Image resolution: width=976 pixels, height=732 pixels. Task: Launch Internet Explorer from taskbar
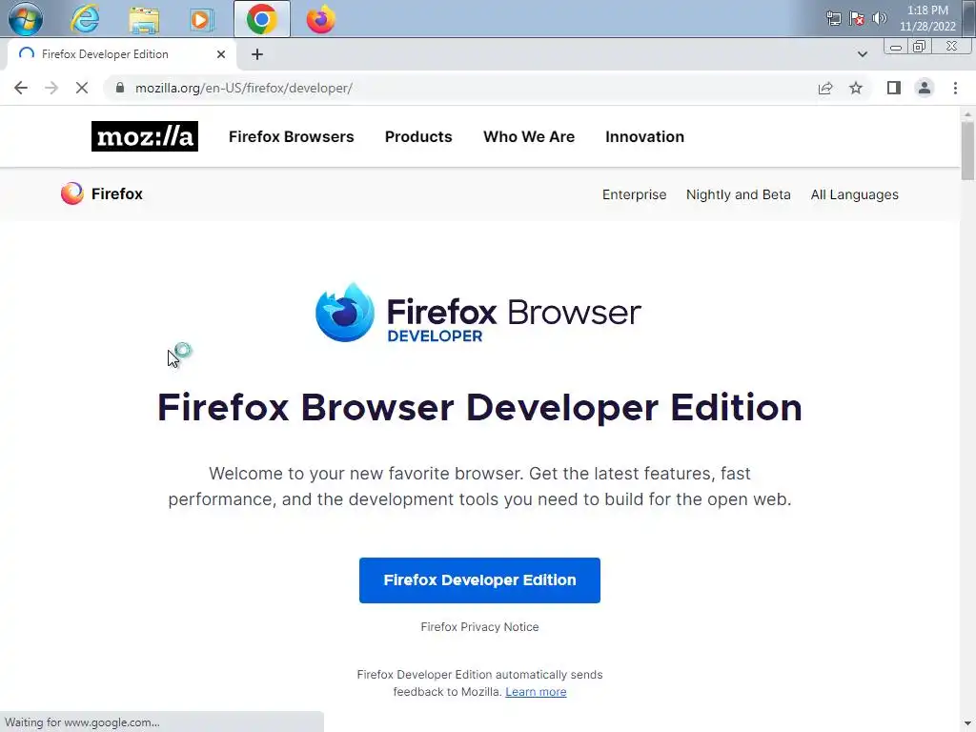pos(85,19)
